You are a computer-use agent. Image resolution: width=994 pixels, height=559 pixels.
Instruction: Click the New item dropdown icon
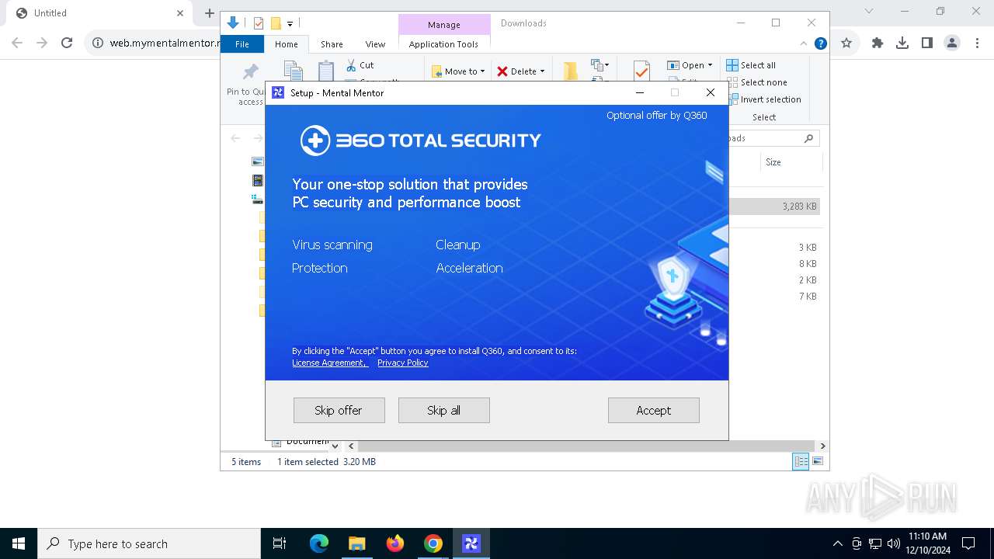click(x=600, y=65)
